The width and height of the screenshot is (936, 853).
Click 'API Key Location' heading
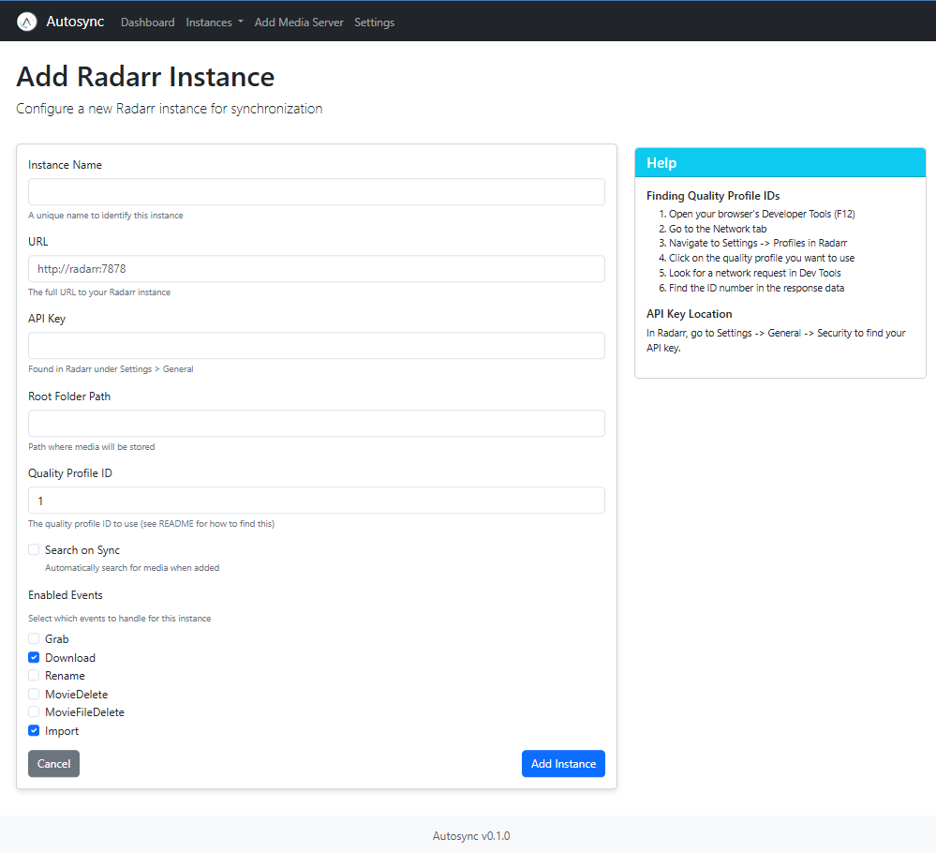pos(689,314)
